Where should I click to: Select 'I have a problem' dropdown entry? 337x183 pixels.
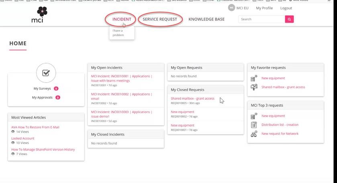tap(118, 33)
